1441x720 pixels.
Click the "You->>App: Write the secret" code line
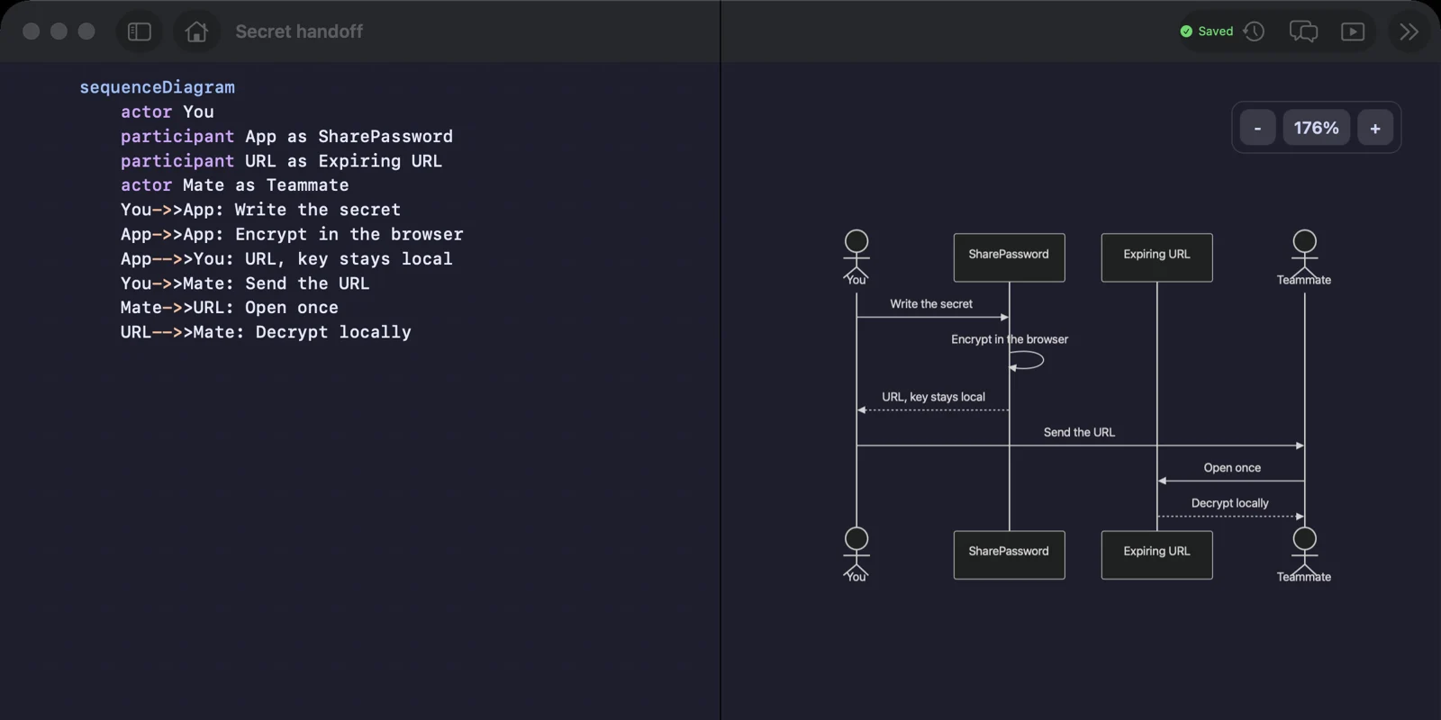pyautogui.click(x=261, y=210)
